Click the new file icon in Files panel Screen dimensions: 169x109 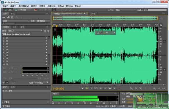click(12, 17)
